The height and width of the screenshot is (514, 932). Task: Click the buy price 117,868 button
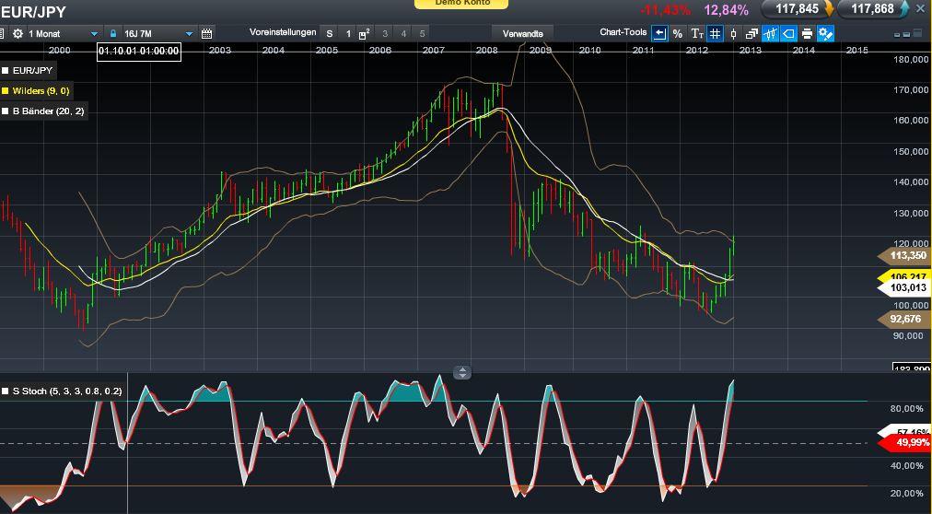[x=872, y=9]
